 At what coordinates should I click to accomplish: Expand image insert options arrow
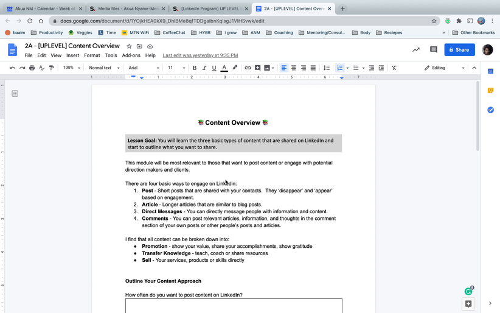273,68
